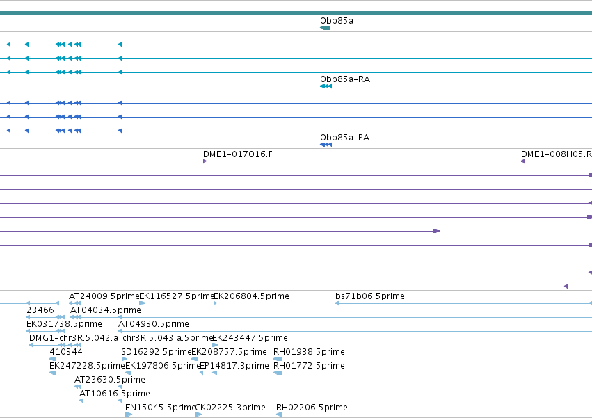Click the AT24009.5prime EST label
Image resolution: width=592 pixels, height=418 pixels.
(104, 296)
